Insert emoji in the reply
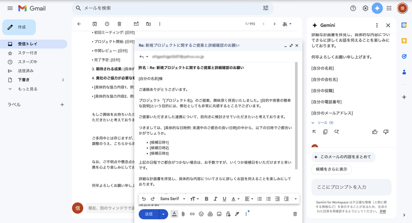This screenshot has width=412, height=223. pyautogui.click(x=201, y=214)
